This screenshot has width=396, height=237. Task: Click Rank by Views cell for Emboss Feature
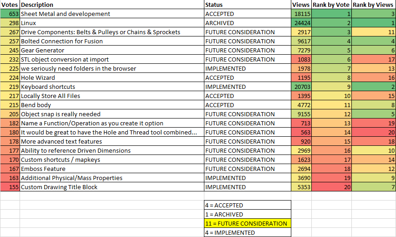[x=374, y=169]
